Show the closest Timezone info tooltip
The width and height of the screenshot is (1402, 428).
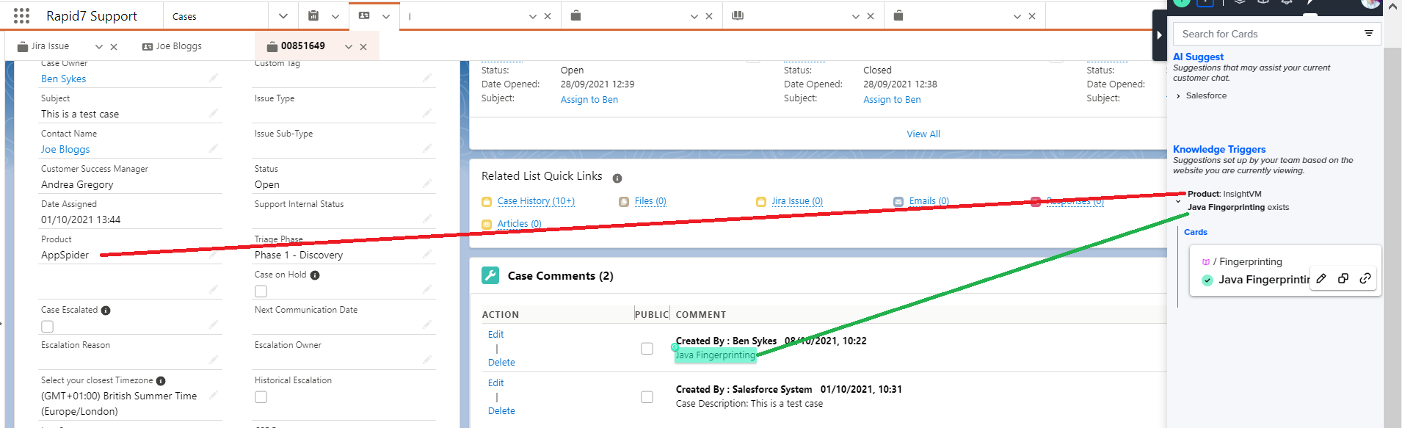[161, 381]
